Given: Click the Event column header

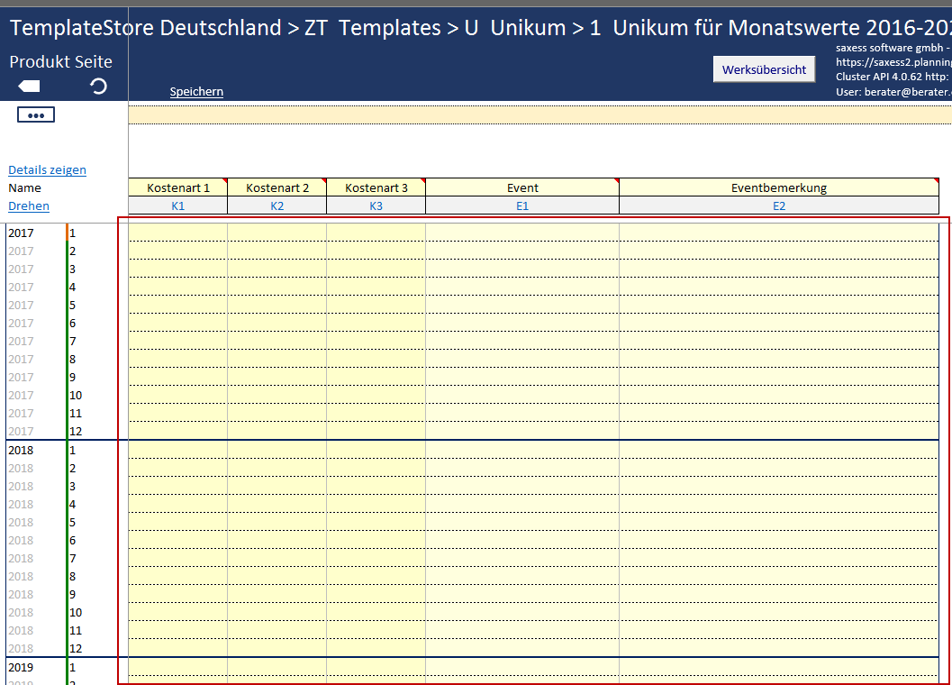Looking at the screenshot, I should (x=522, y=187).
